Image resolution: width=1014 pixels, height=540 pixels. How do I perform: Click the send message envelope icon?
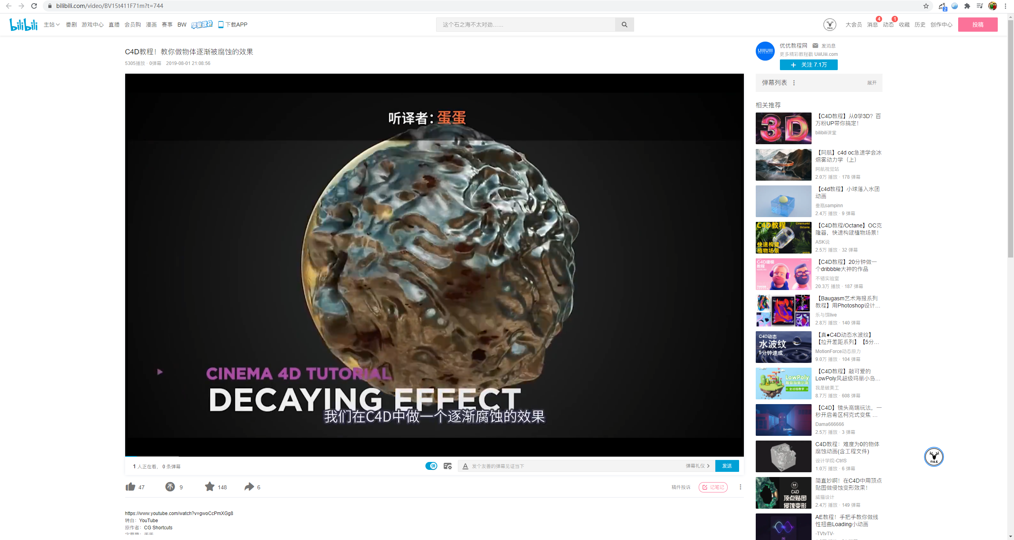tap(815, 46)
